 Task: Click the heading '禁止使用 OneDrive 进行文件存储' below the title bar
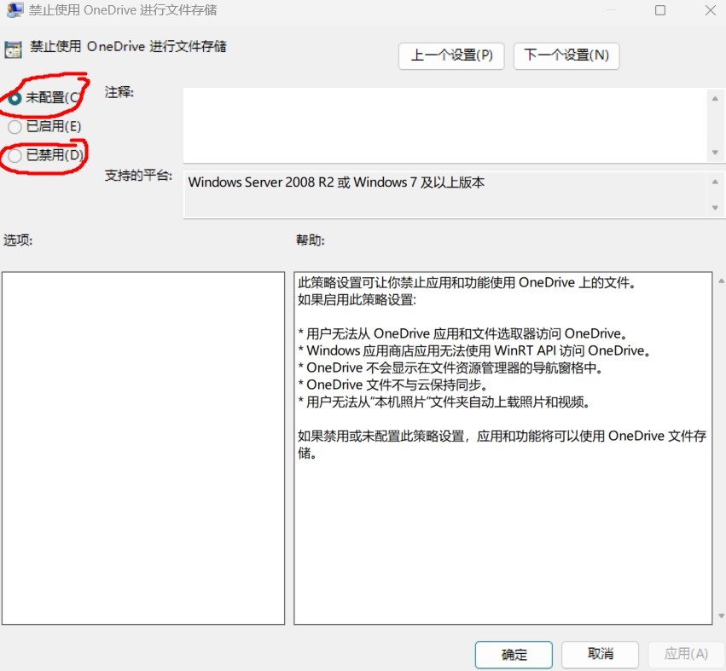pyautogui.click(x=128, y=46)
